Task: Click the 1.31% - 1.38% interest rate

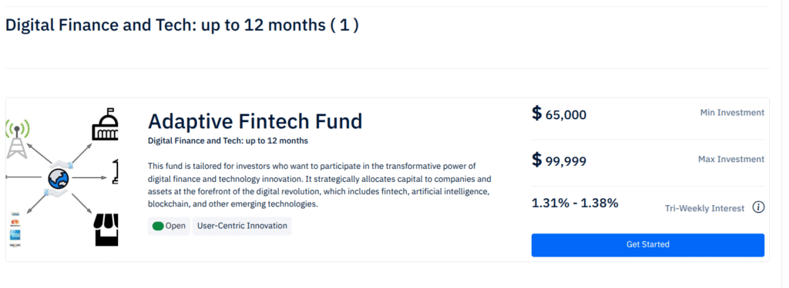Action: pos(575,204)
